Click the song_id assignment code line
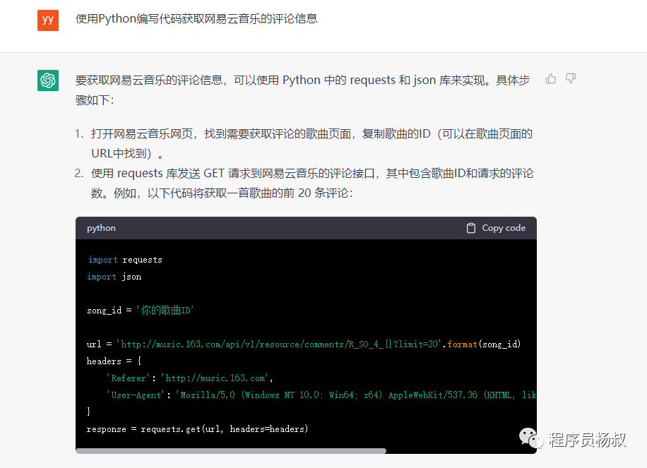Screen dimensions: 647x468 coord(141,310)
